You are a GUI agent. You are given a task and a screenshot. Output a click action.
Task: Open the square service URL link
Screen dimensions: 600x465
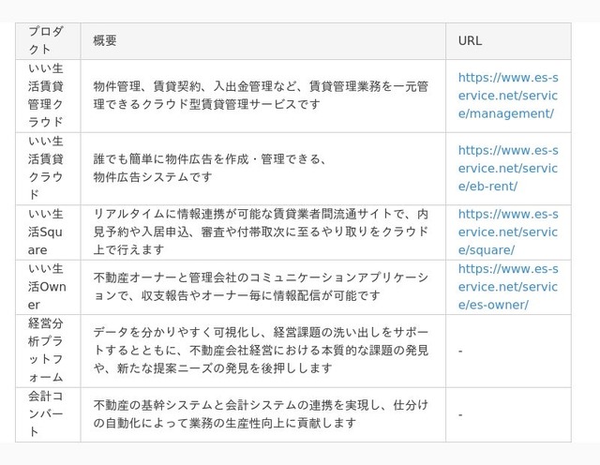508,232
